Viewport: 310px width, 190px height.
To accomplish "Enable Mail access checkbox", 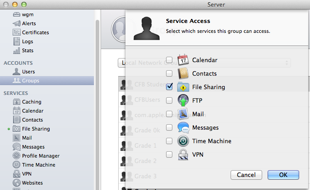I will coord(169,114).
